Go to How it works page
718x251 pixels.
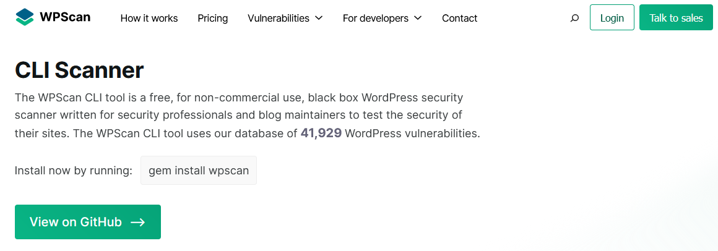(x=149, y=19)
